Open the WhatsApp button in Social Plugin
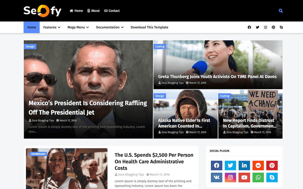 (258, 177)
